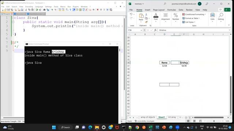Expand the Format as Table dropdown
The image size is (234, 131).
point(199,18)
